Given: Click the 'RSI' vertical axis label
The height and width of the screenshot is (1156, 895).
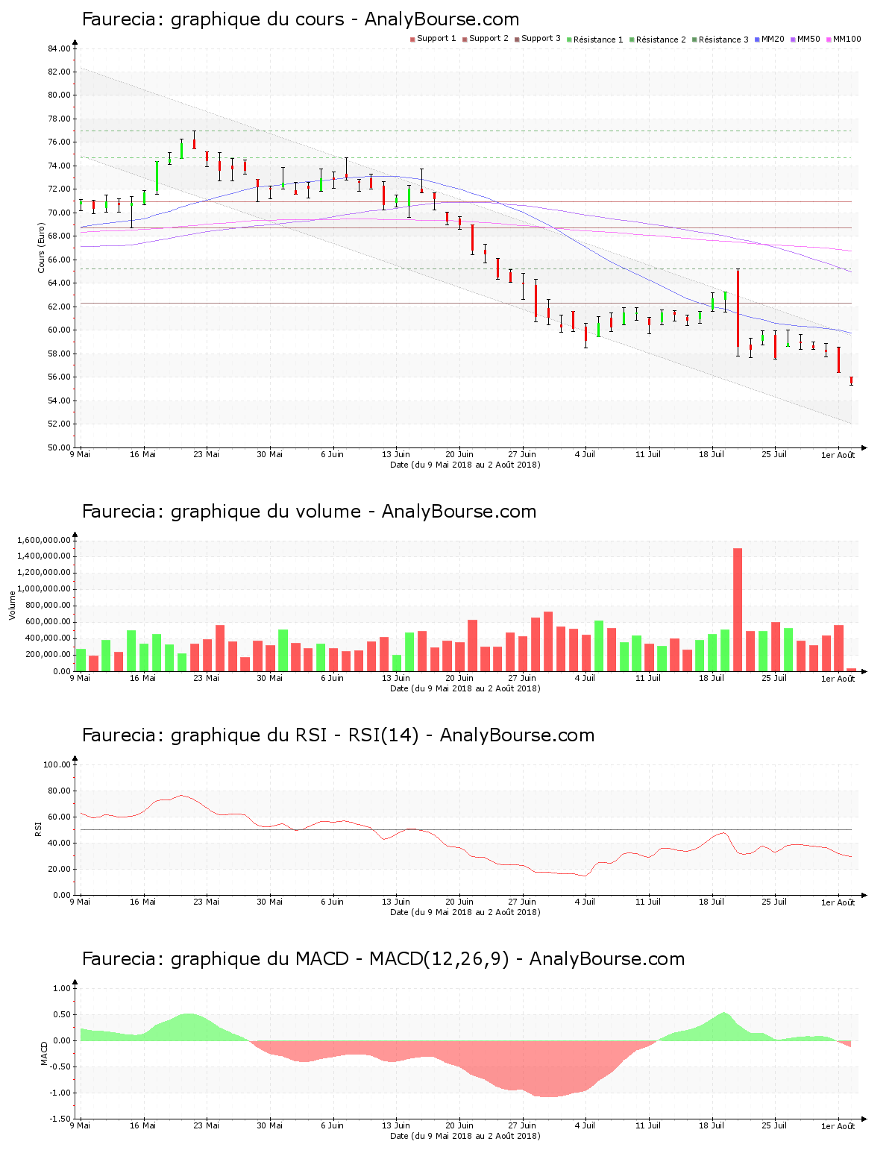Looking at the screenshot, I should point(38,829).
